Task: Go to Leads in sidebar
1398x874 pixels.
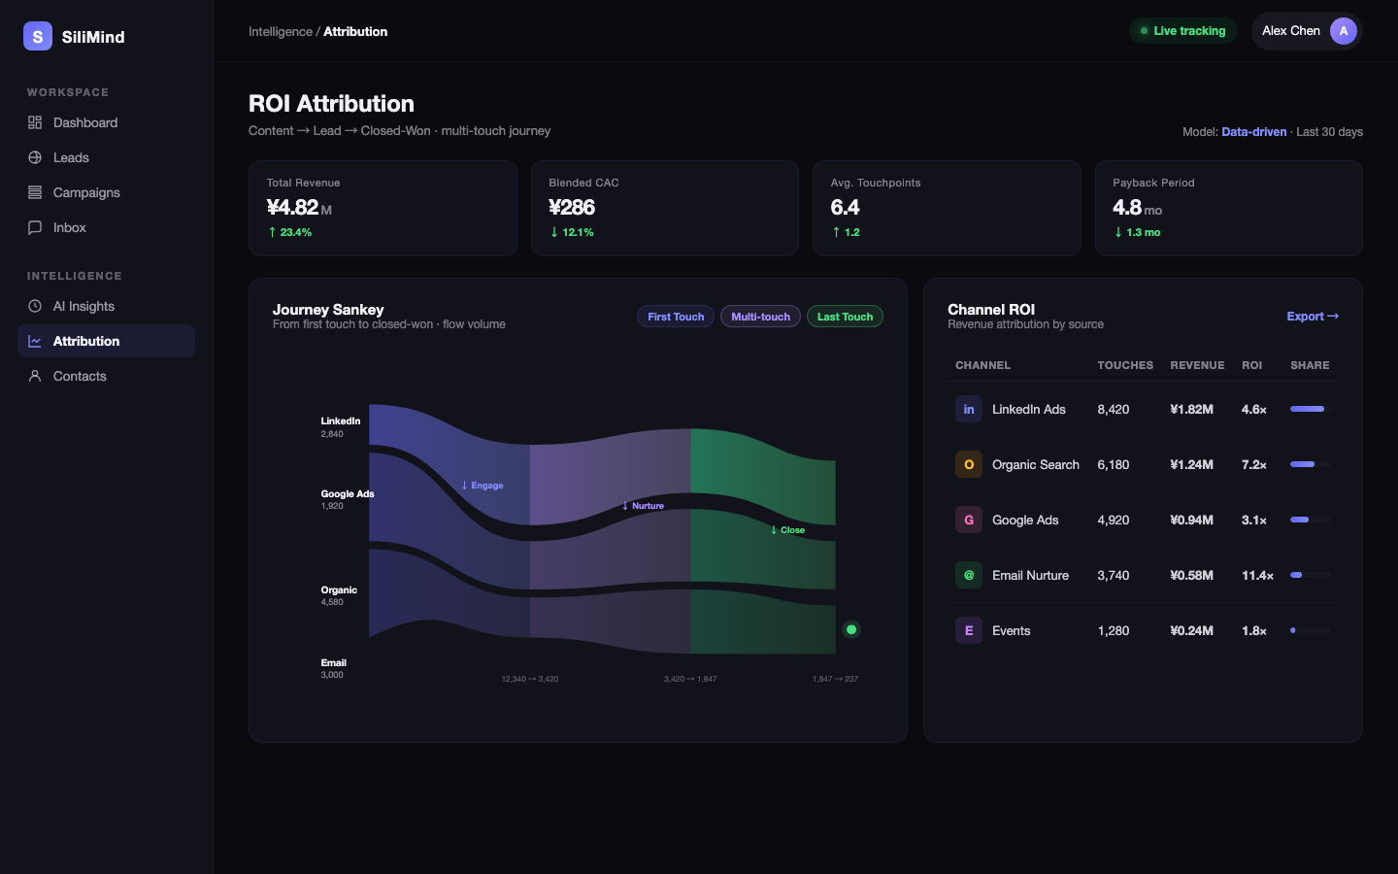Action: 107,157
